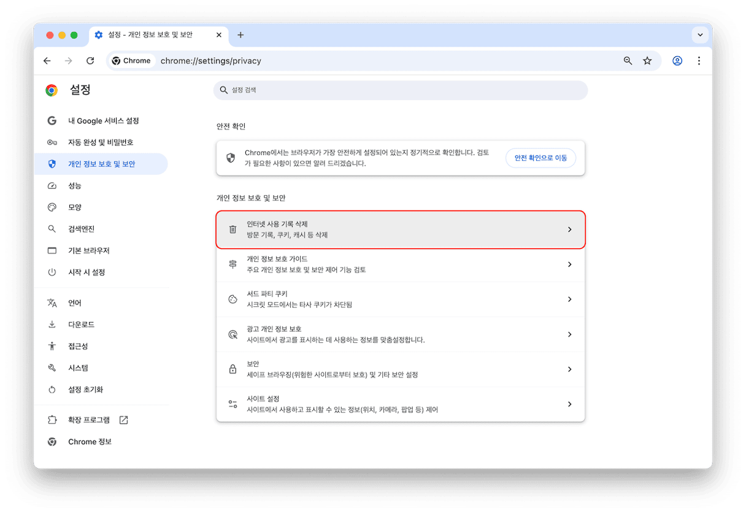Open the profile avatar icon

tap(677, 61)
